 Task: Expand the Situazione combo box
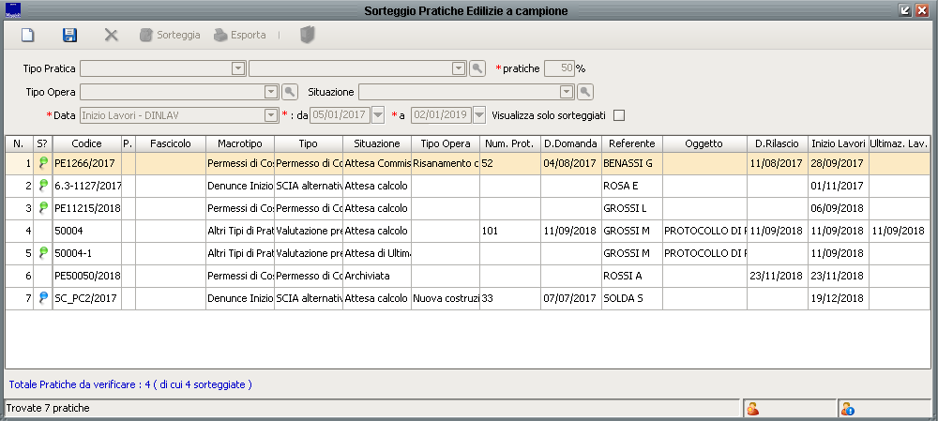pos(567,92)
